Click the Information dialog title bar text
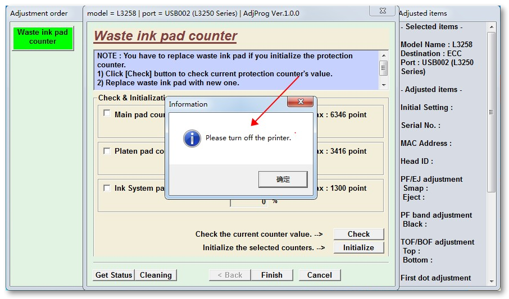509x299 pixels. [188, 104]
